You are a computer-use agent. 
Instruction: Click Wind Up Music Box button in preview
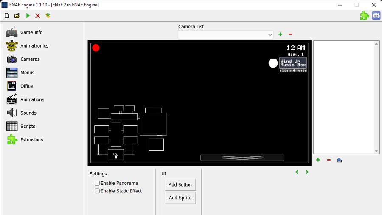click(293, 63)
